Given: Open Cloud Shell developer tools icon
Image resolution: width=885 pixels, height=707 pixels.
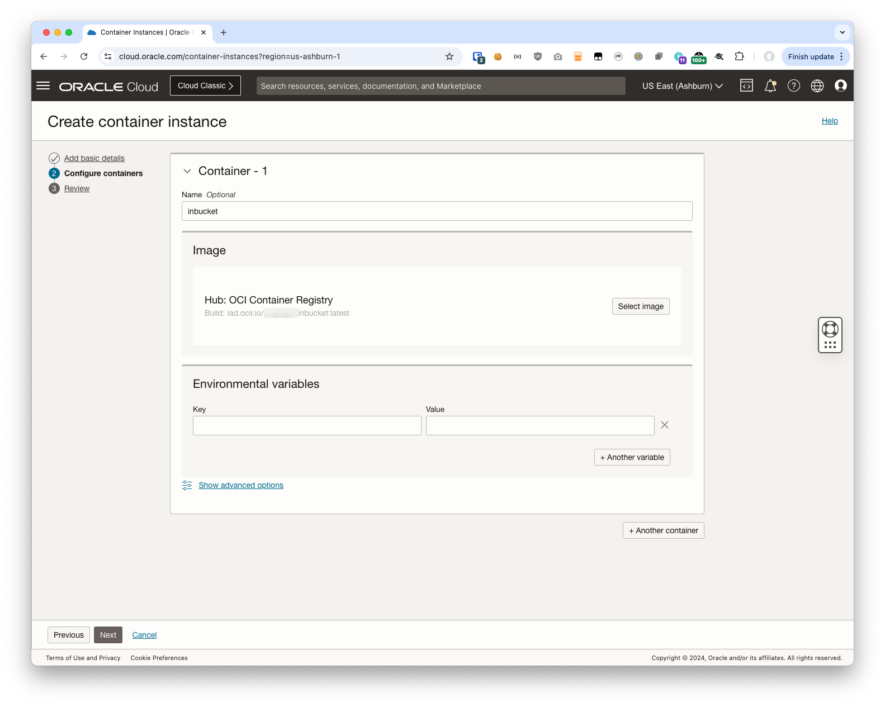Looking at the screenshot, I should (x=746, y=86).
